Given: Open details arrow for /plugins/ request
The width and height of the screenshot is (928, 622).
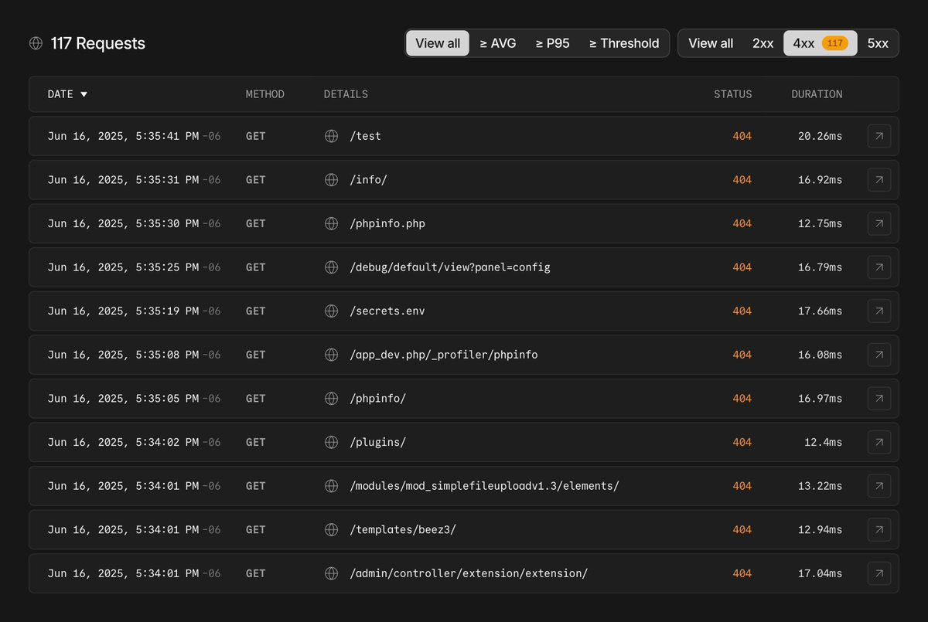Looking at the screenshot, I should coord(879,442).
